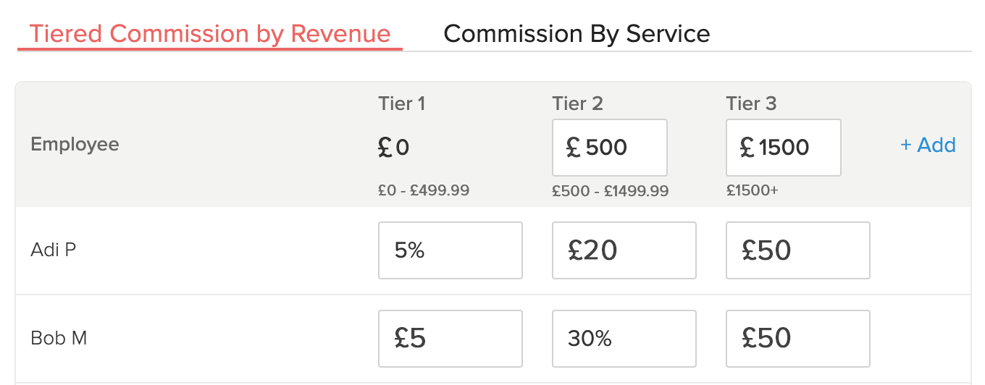This screenshot has width=985, height=385.
Task: Click the Tier 2 column label
Action: tap(577, 103)
